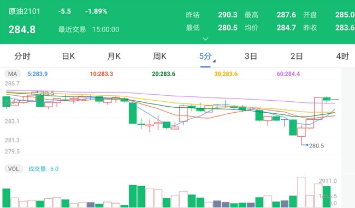Tap the 均价 284.7 value

click(x=286, y=28)
